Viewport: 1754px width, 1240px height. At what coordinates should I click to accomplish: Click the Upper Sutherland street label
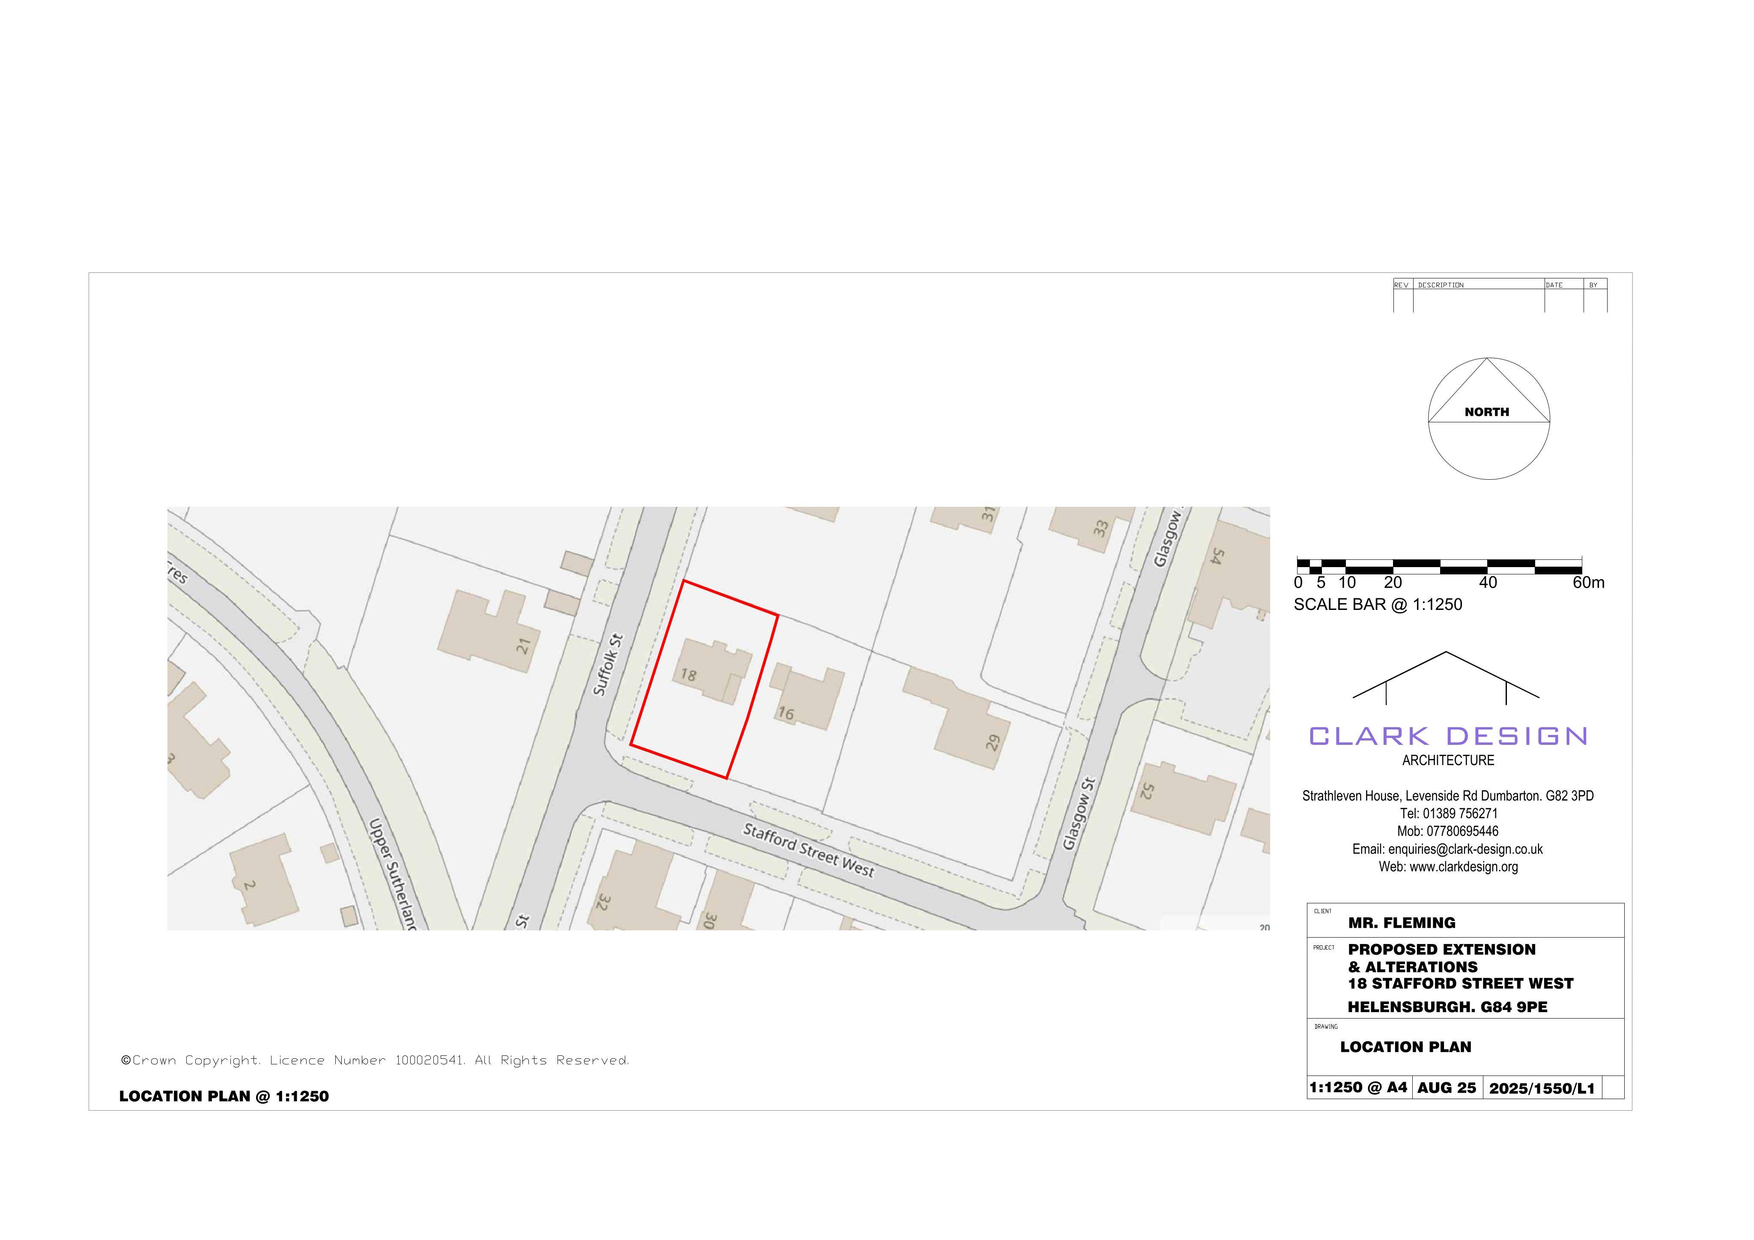tap(393, 873)
